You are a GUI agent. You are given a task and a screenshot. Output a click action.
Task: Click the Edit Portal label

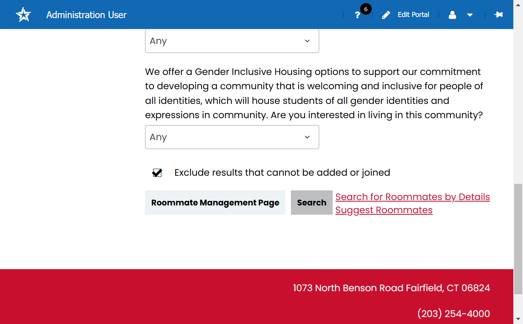414,15
